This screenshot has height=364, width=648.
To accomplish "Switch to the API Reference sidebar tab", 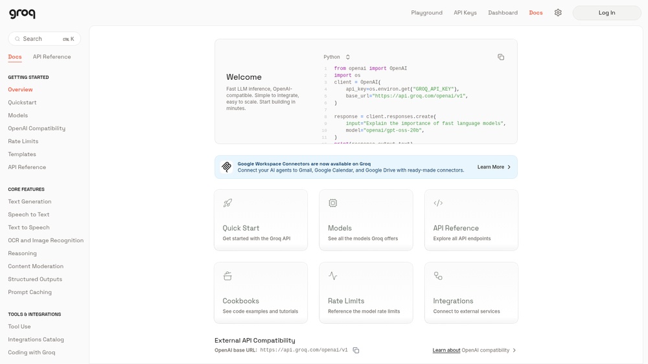I will [52, 57].
